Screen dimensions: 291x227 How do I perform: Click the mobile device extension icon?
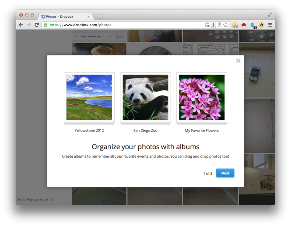coord(220,25)
